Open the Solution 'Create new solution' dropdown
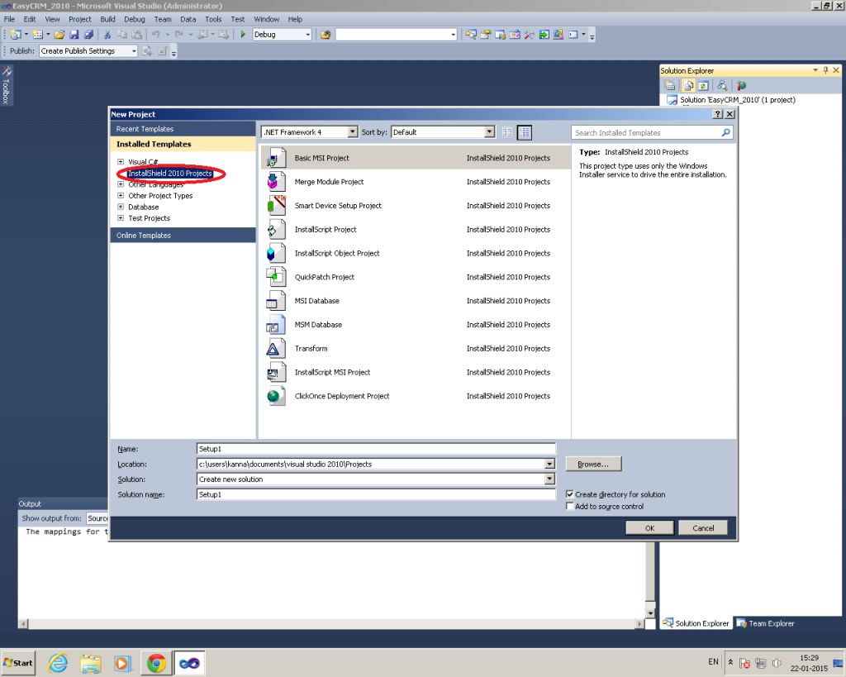The image size is (846, 677). tap(549, 479)
